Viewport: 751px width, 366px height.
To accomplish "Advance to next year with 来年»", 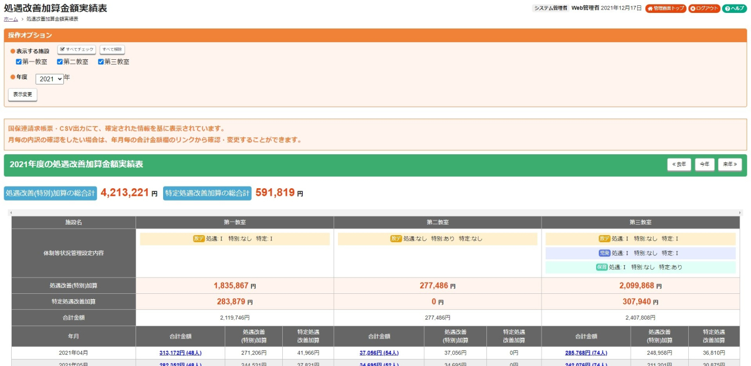I will pyautogui.click(x=729, y=165).
